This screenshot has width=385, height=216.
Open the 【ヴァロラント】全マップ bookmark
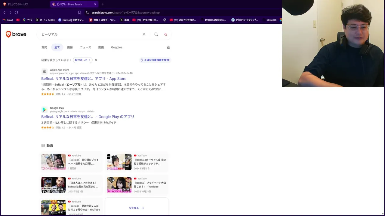click(x=245, y=20)
